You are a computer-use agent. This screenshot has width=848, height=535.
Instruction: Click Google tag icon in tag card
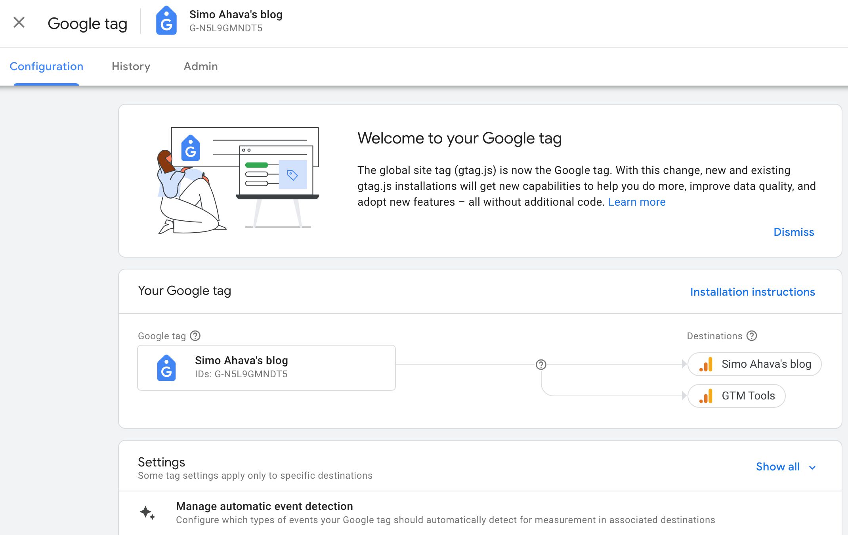pos(166,368)
